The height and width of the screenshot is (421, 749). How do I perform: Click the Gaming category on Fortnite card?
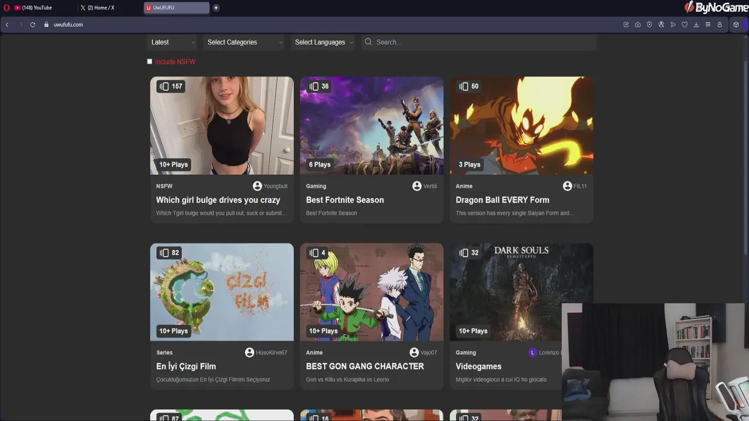pos(316,186)
